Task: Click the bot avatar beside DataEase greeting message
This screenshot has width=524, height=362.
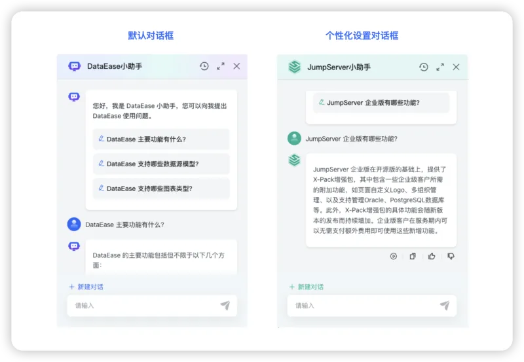Action: (x=74, y=97)
